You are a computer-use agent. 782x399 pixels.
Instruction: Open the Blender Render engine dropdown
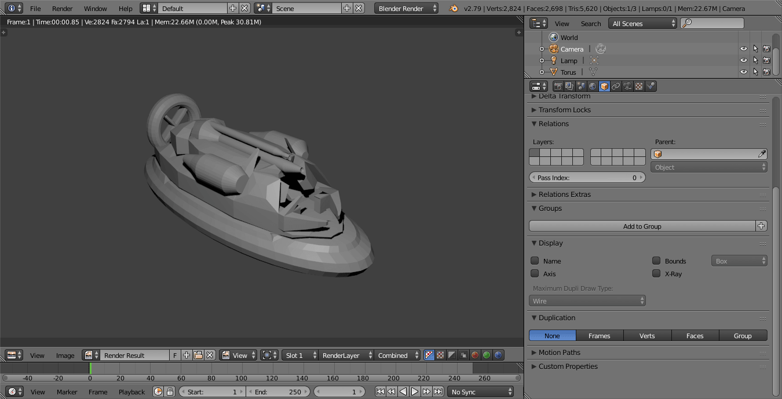(407, 9)
